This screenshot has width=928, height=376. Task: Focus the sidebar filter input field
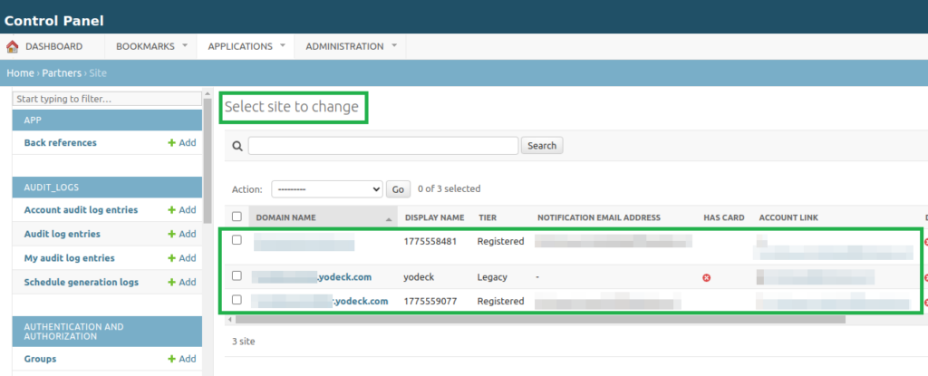[x=106, y=98]
